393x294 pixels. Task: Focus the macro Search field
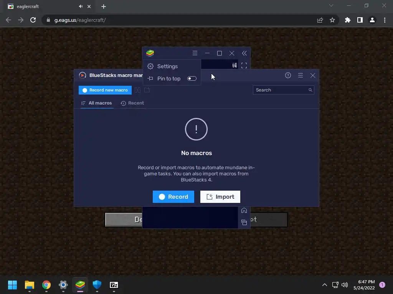click(284, 90)
